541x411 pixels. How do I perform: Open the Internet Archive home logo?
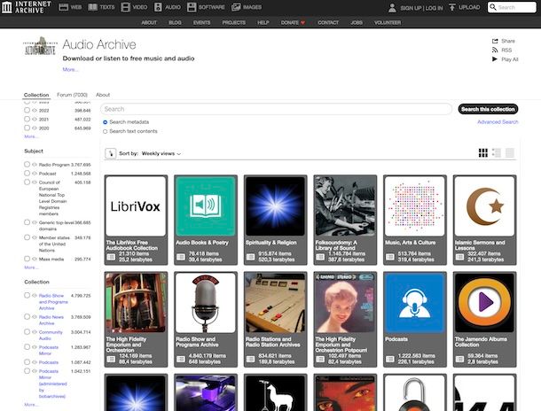tap(27, 7)
